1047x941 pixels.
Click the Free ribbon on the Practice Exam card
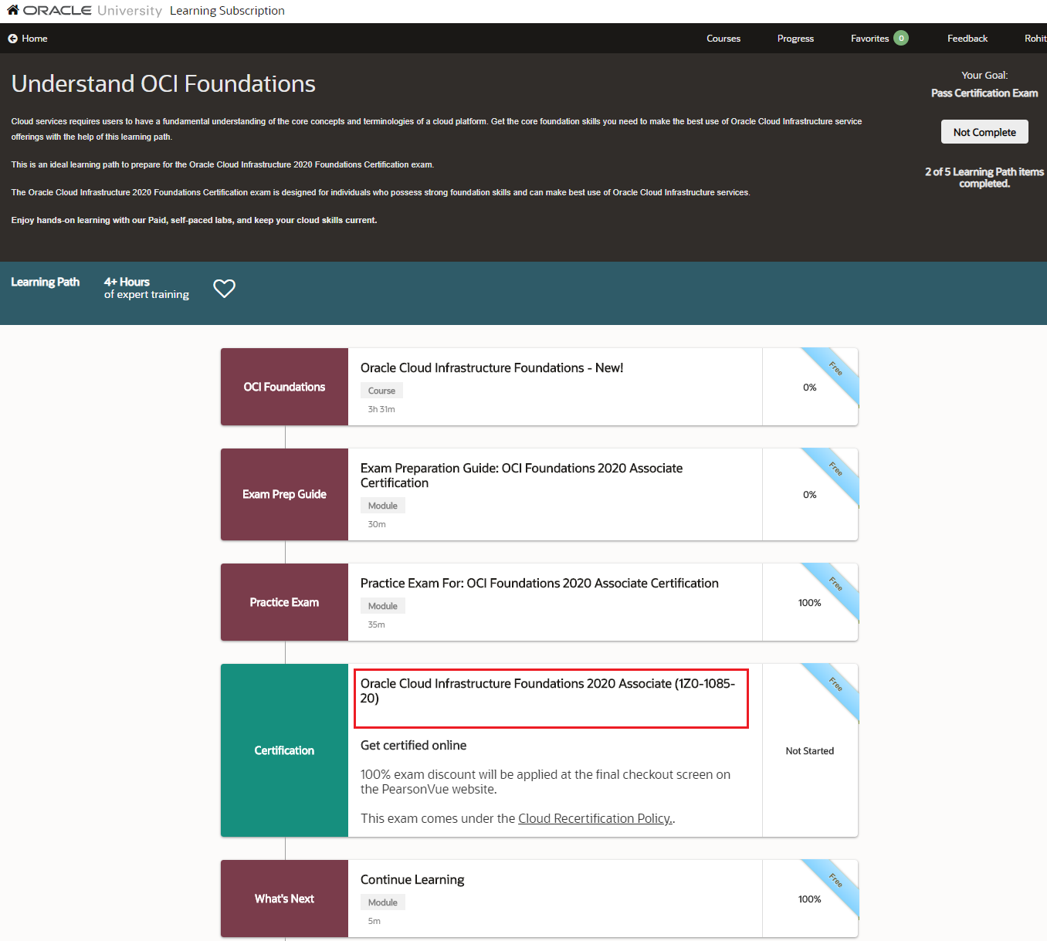pyautogui.click(x=835, y=584)
